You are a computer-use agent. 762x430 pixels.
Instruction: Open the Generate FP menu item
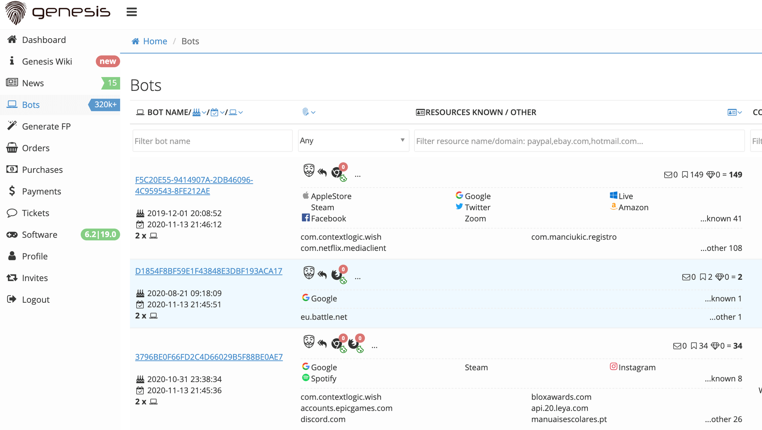tap(46, 126)
